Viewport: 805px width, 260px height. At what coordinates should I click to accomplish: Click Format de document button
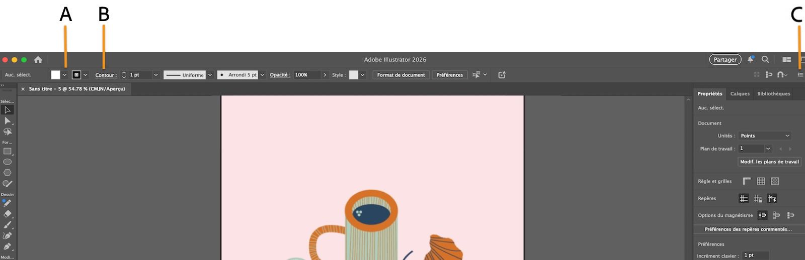click(x=401, y=75)
